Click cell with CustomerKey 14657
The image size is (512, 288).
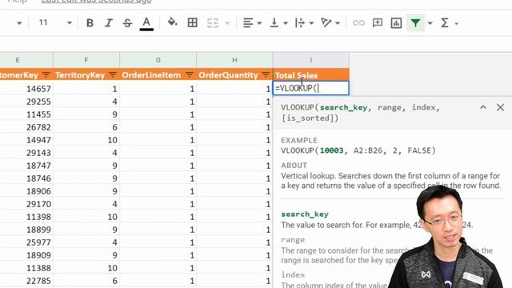(x=26, y=89)
